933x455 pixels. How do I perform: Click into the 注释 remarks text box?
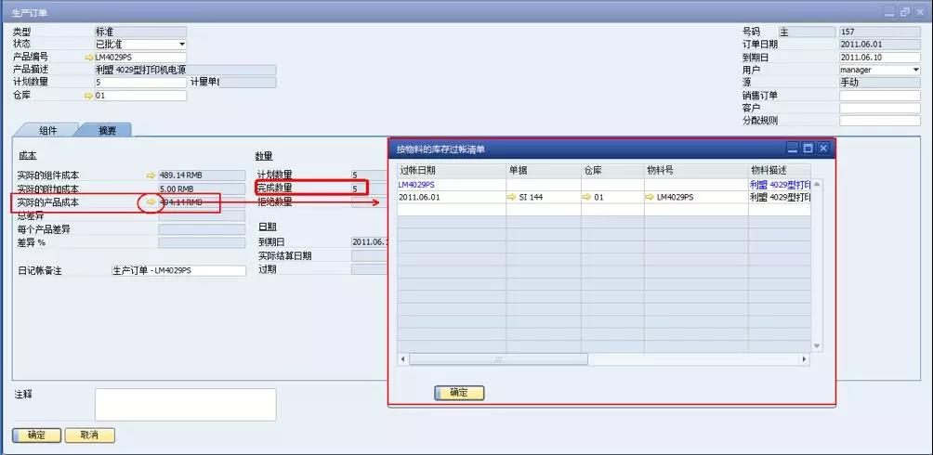(185, 404)
